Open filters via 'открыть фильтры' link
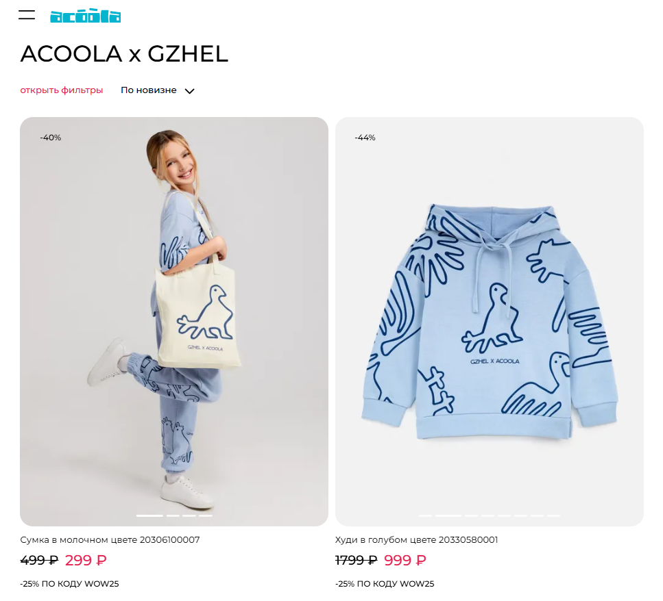The width and height of the screenshot is (663, 601). pyautogui.click(x=61, y=90)
